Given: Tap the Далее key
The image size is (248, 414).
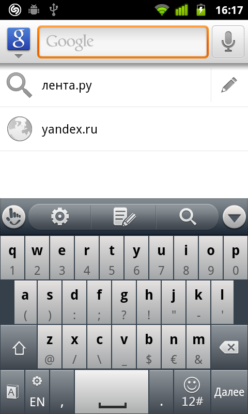Looking at the screenshot, I should click(229, 392).
